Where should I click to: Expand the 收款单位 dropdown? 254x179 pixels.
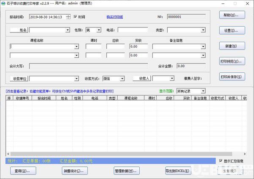77,79
